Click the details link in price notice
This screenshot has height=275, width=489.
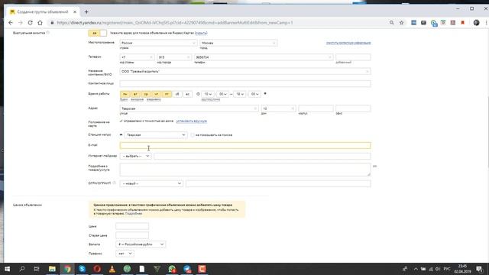point(134,214)
